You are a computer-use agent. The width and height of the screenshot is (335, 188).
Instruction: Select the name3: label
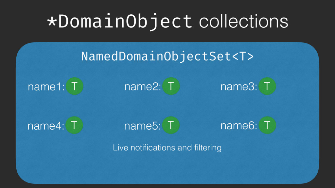click(x=238, y=87)
